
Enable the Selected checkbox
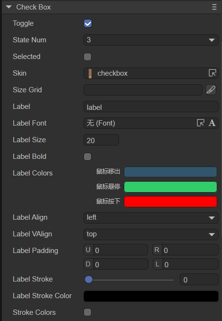(x=88, y=57)
